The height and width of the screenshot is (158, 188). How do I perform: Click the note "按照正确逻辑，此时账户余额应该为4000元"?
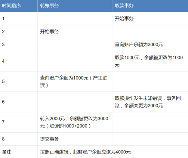coord(85,152)
